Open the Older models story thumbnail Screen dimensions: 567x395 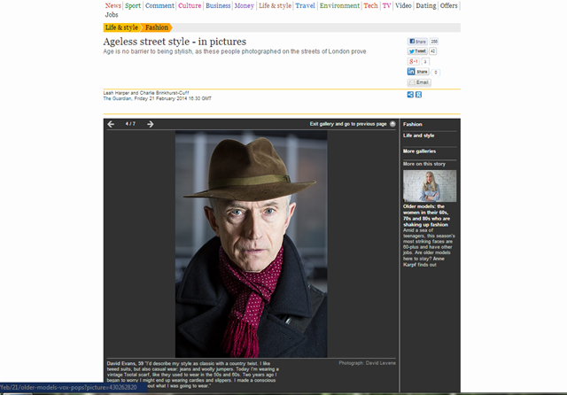tap(430, 186)
